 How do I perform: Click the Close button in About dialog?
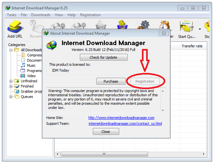pyautogui.click(x=106, y=132)
